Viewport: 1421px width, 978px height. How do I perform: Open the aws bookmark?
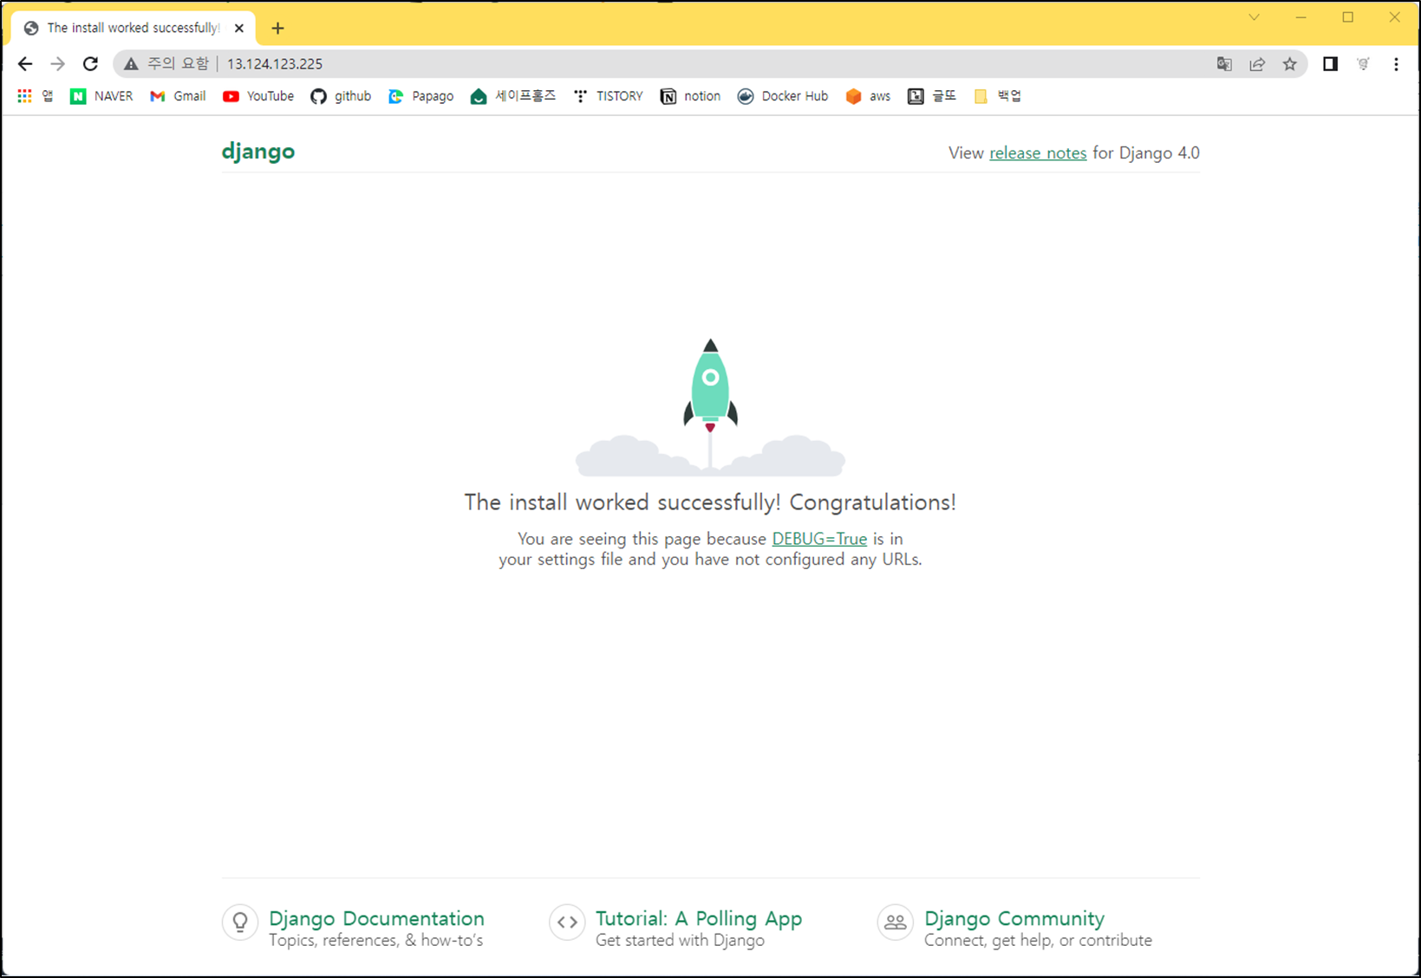868,96
